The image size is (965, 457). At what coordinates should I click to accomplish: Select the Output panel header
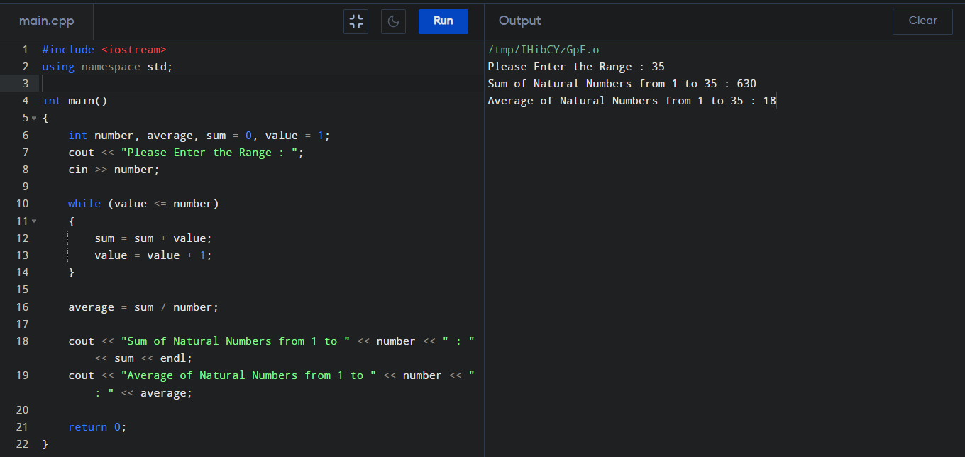coord(520,21)
